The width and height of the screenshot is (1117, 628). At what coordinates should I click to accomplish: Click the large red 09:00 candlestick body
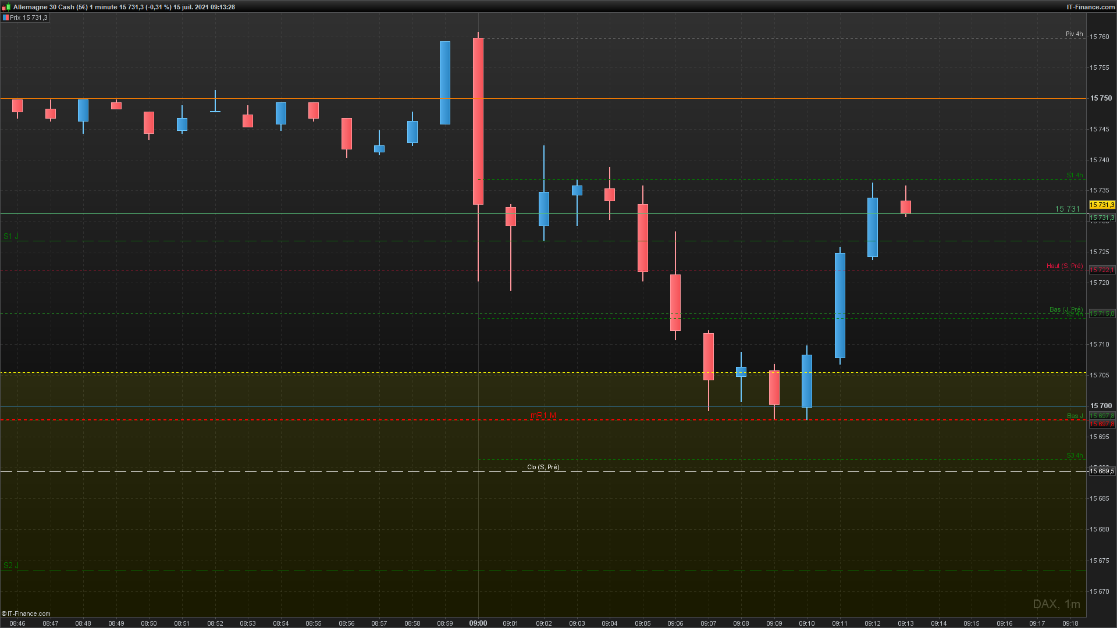click(478, 121)
